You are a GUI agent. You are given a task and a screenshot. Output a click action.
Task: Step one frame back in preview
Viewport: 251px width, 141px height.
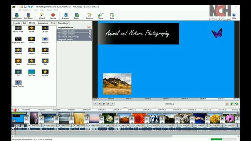(x=100, y=104)
